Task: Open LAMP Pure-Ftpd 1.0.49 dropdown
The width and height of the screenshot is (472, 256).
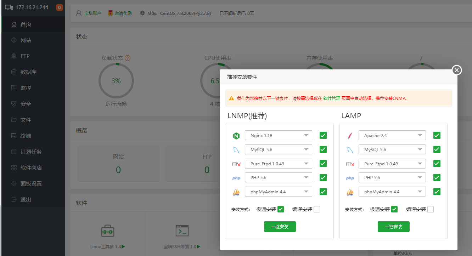Action: pyautogui.click(x=392, y=164)
